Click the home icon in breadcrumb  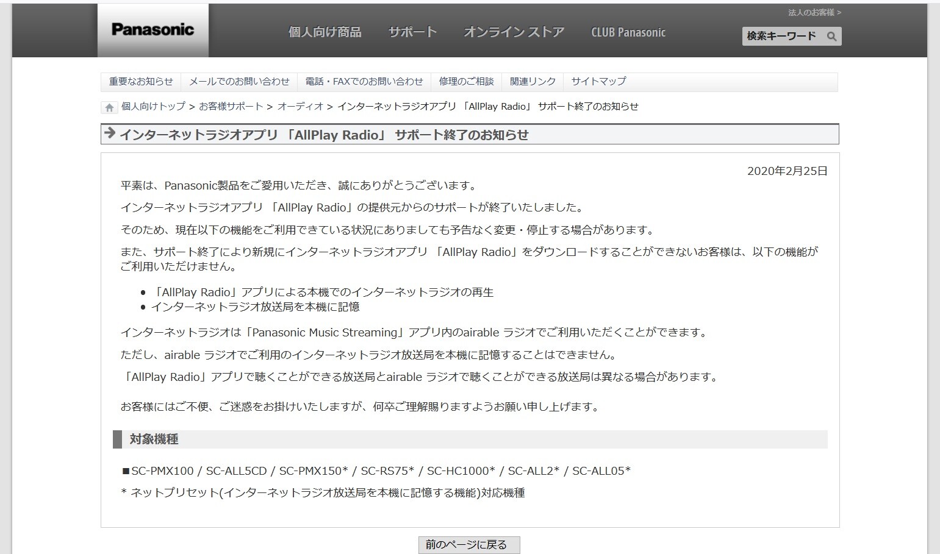coord(109,108)
